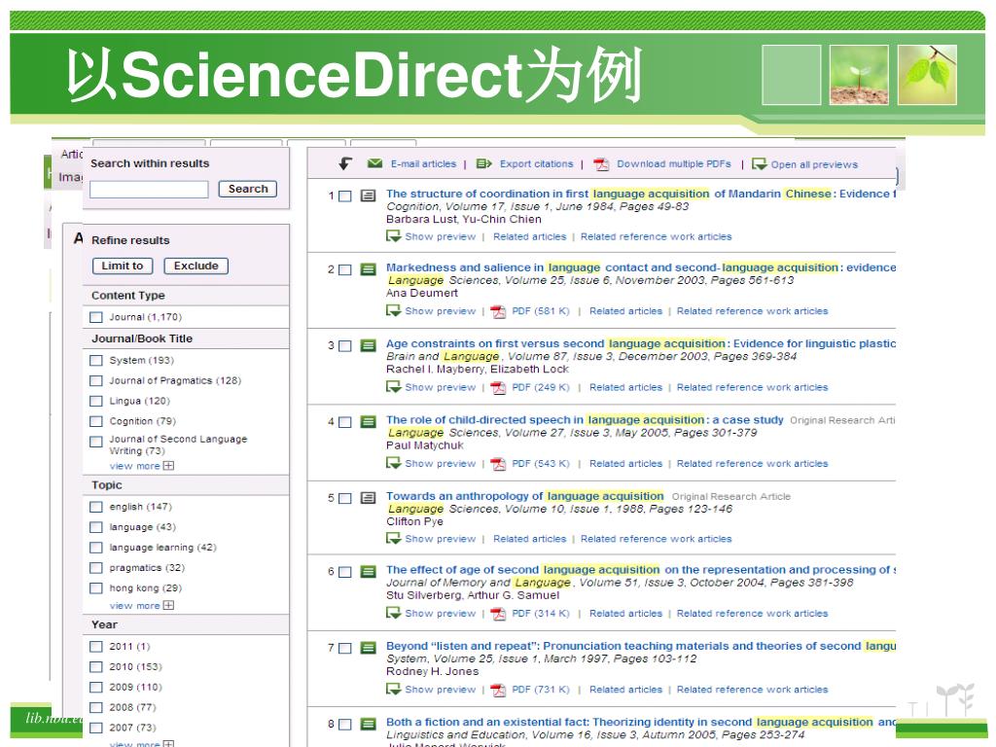Click Show preview icon for result 5
Image resolution: width=996 pixels, height=747 pixels.
pyautogui.click(x=393, y=539)
